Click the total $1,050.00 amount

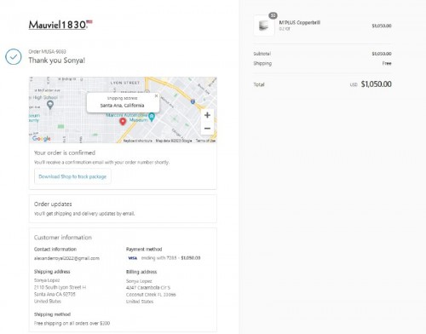(376, 84)
